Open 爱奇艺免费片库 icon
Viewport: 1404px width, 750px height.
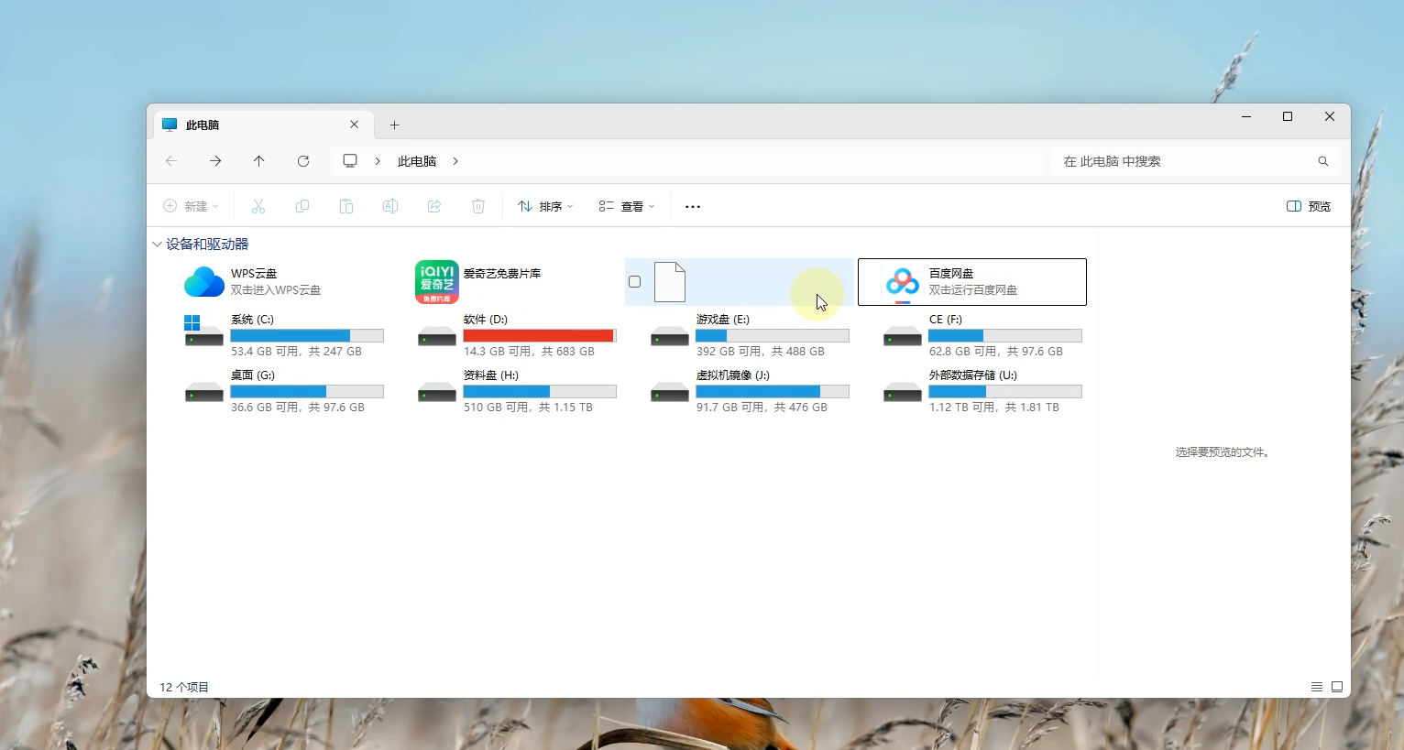tap(437, 282)
